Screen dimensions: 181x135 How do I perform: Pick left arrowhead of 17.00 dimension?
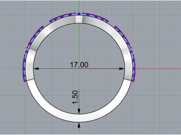(36, 69)
